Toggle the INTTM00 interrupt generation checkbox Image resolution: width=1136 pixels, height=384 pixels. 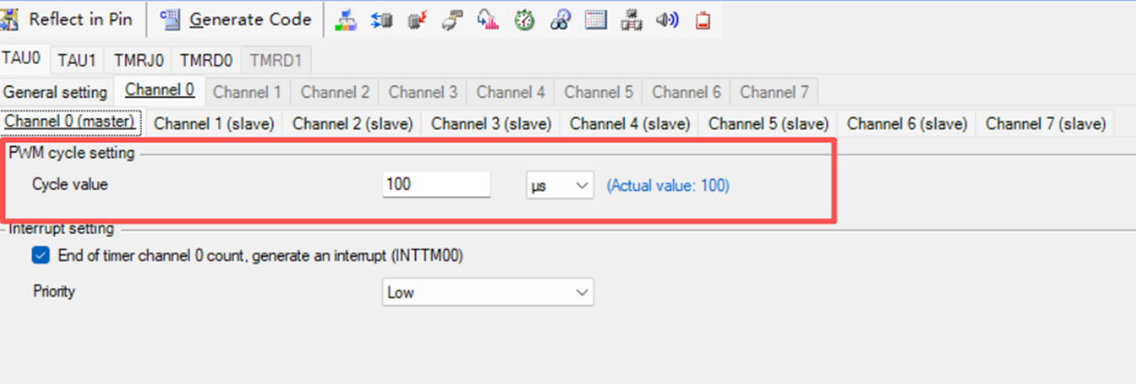pos(41,255)
